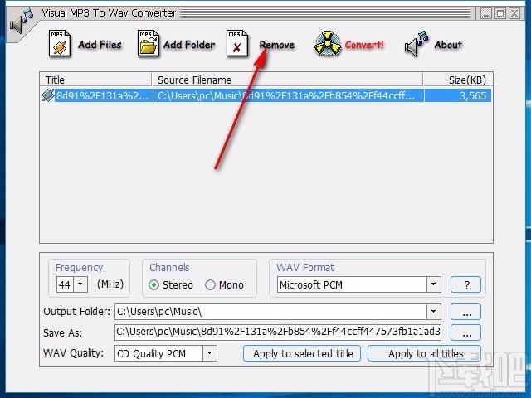Click the WAV Format help ? button

coord(465,284)
